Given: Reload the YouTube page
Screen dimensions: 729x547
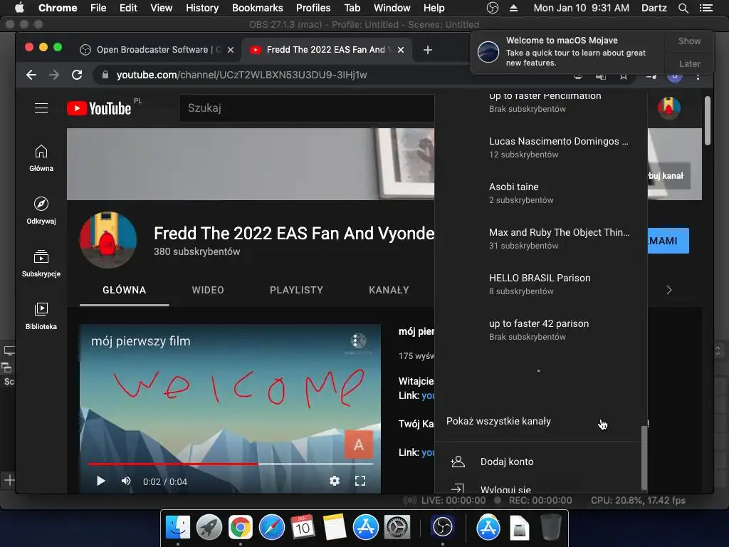Looking at the screenshot, I should click(77, 75).
